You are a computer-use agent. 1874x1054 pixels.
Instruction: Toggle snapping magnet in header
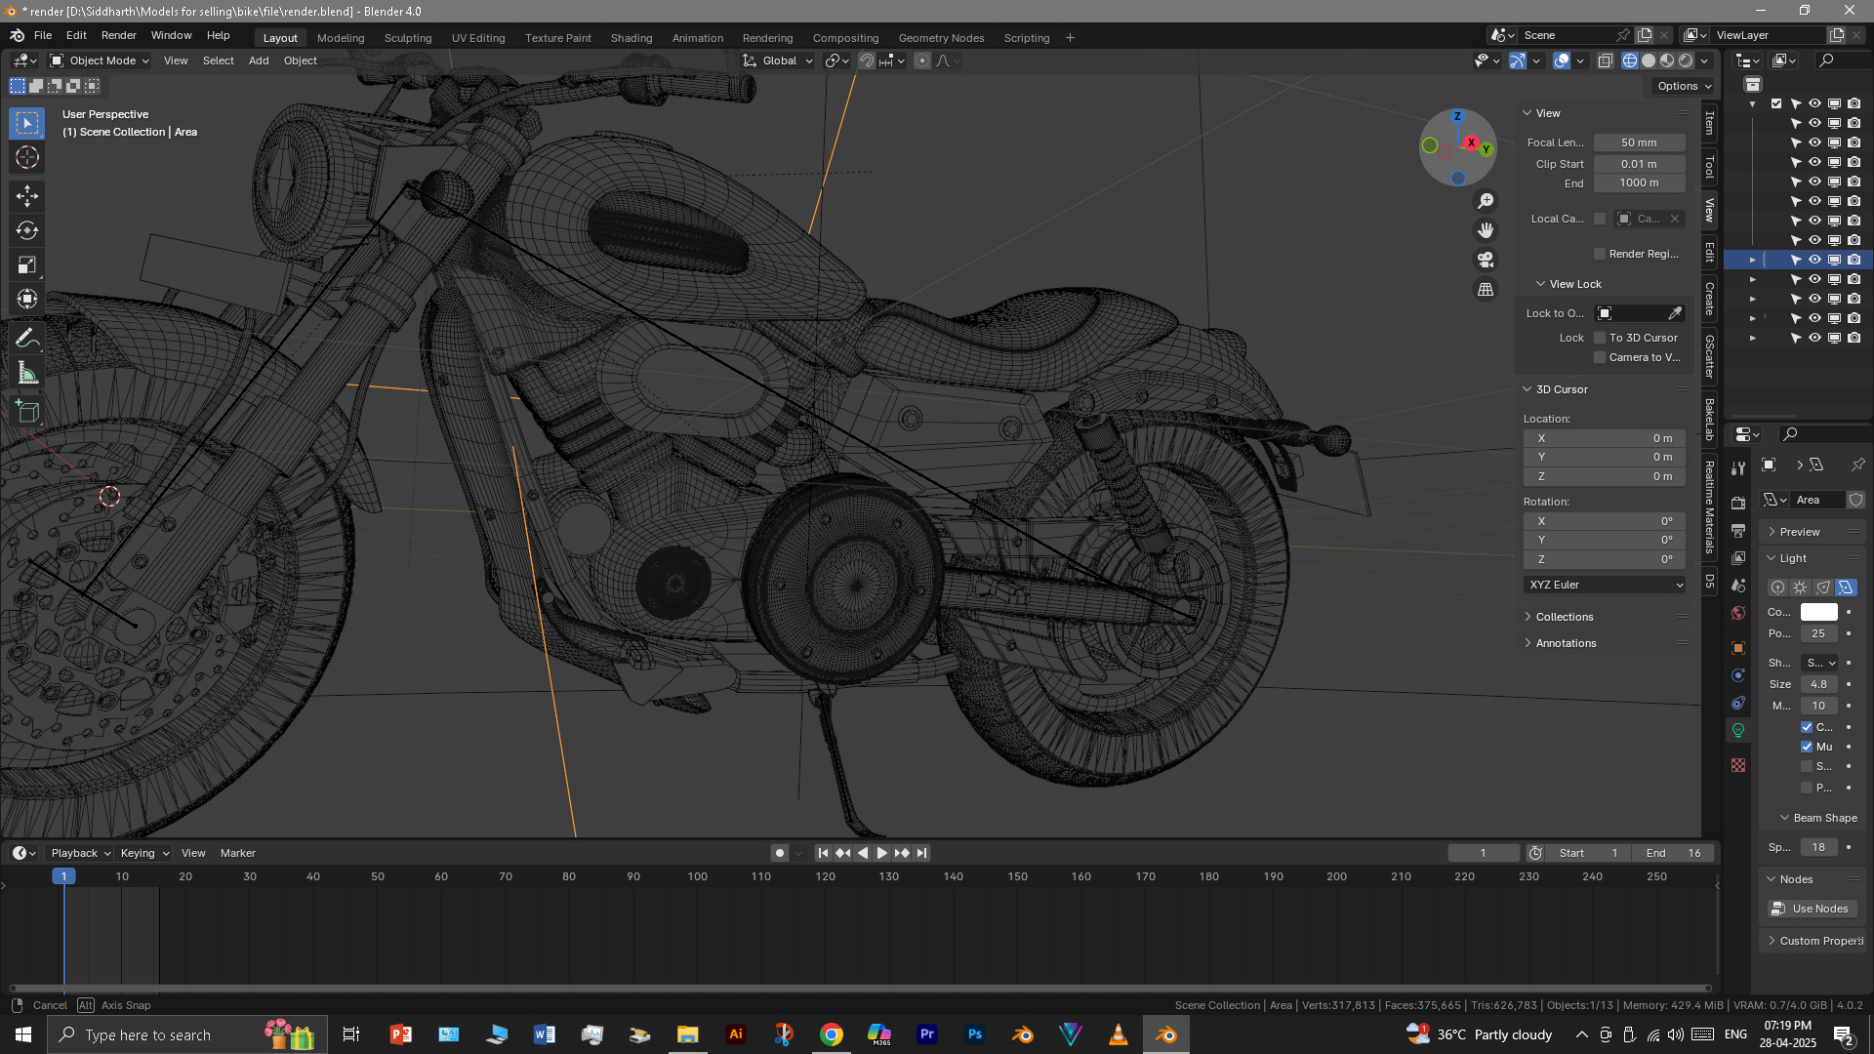point(867,61)
